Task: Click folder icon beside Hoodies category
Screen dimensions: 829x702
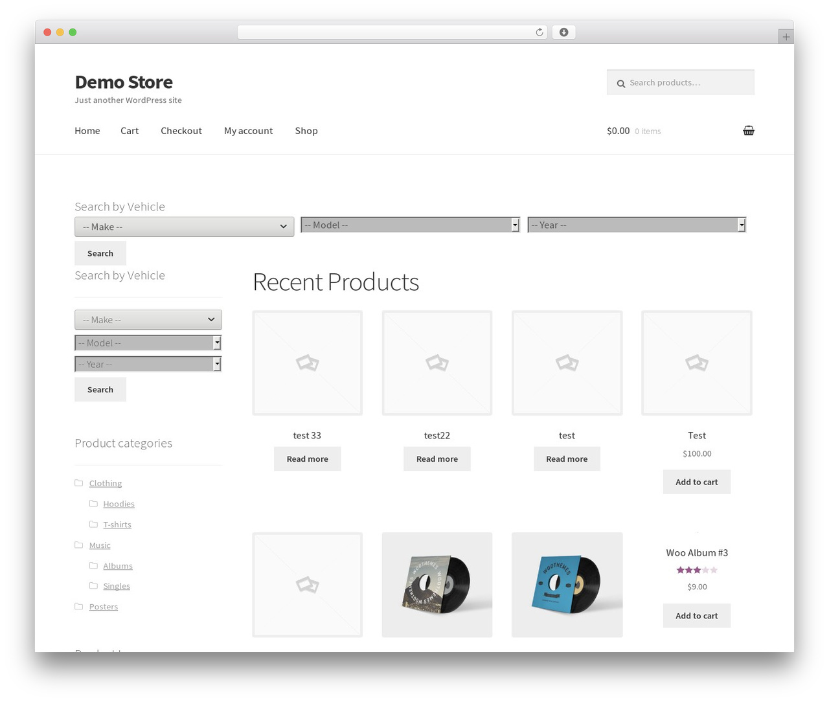Action: [x=93, y=504]
